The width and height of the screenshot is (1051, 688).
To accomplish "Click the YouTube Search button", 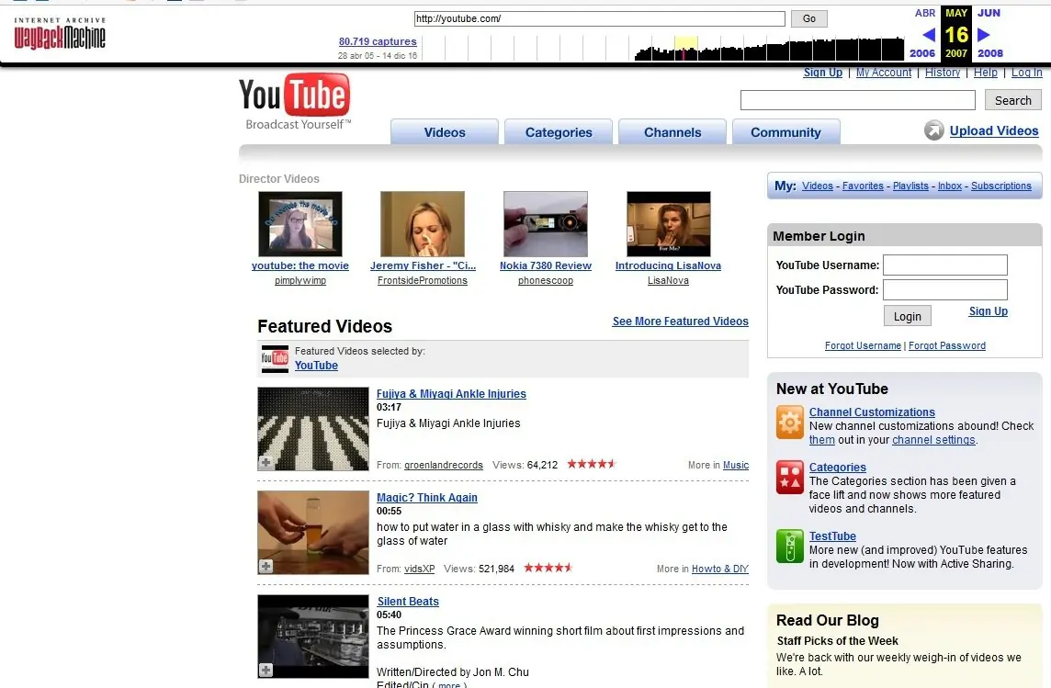I will coord(1012,100).
